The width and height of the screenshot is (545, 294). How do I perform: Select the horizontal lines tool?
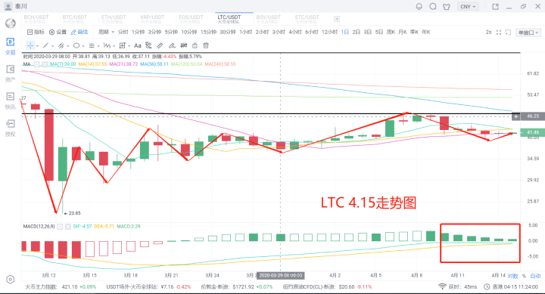click(92, 45)
